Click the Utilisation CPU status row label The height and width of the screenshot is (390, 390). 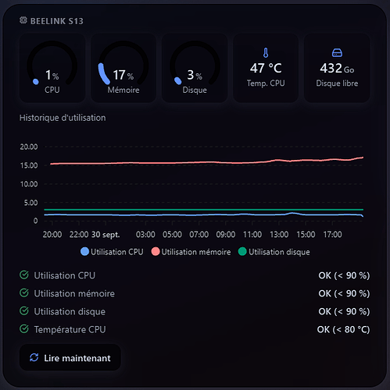[x=65, y=275]
